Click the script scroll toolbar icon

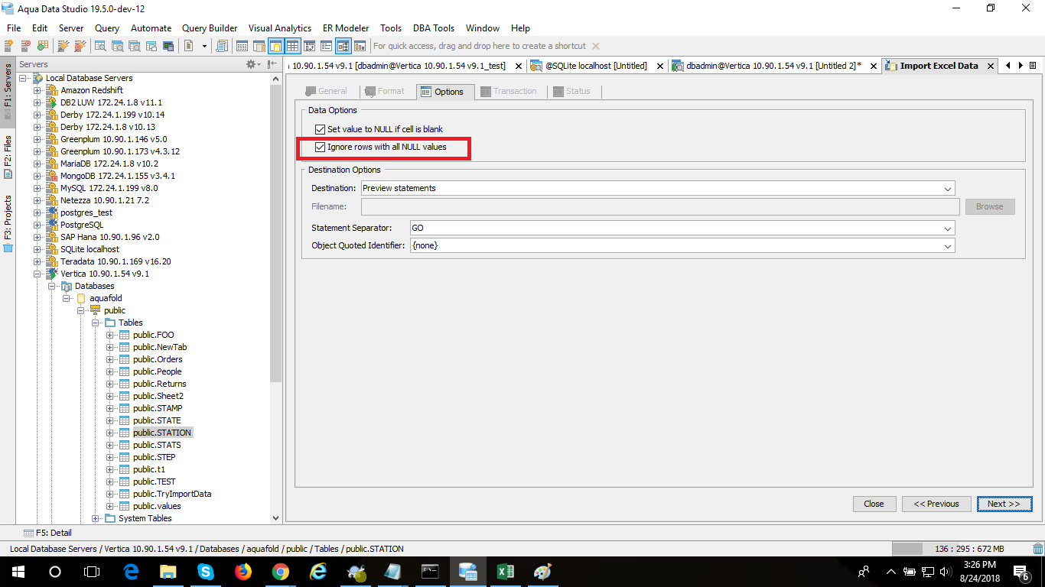coord(223,46)
